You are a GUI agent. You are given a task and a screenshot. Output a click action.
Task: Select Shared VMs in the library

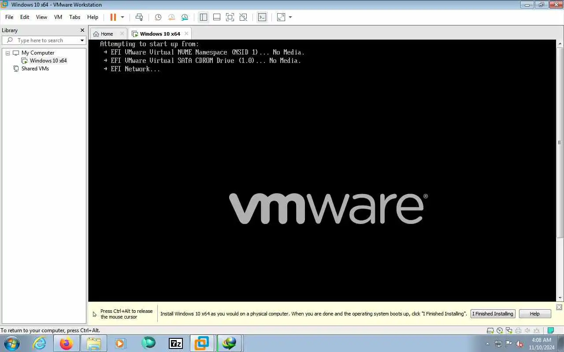pyautogui.click(x=35, y=69)
